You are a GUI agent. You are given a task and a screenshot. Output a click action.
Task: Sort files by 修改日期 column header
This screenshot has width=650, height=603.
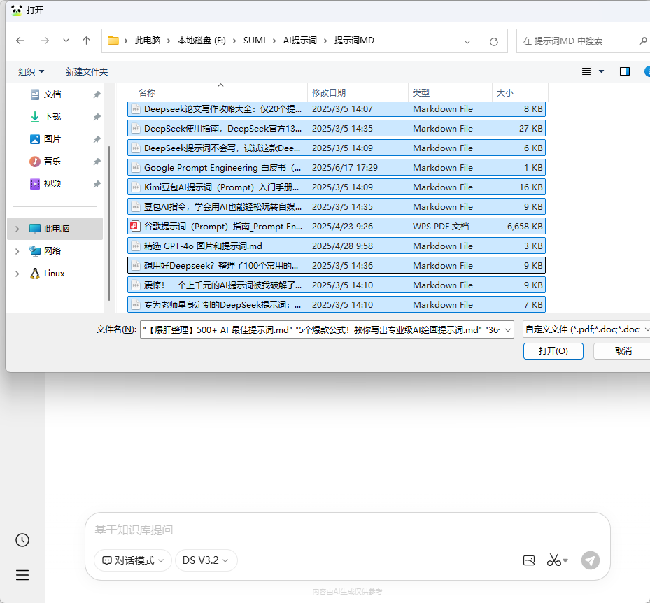click(329, 92)
